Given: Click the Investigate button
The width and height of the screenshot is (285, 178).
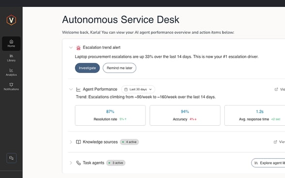Looking at the screenshot, I should pos(87,68).
